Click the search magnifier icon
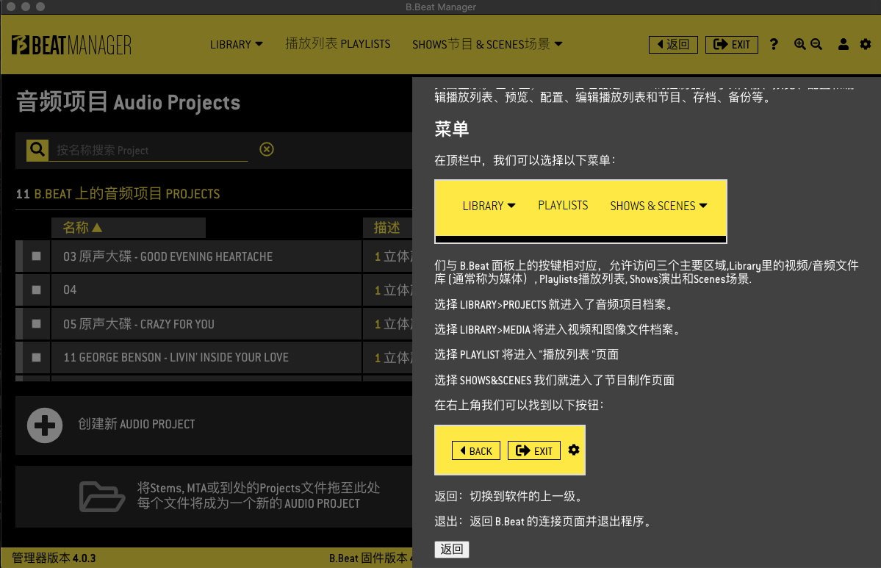 tap(37, 150)
